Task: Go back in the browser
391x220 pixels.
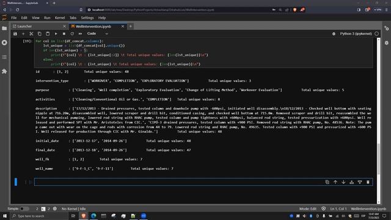Action: [4, 10]
